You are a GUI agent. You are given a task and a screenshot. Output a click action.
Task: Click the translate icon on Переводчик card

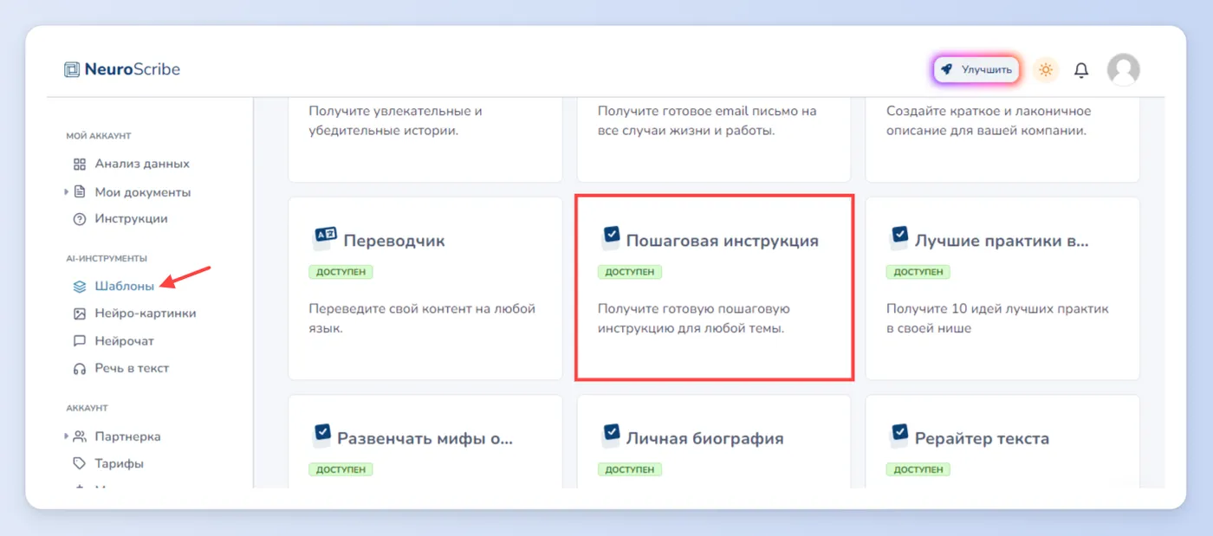[x=324, y=237]
